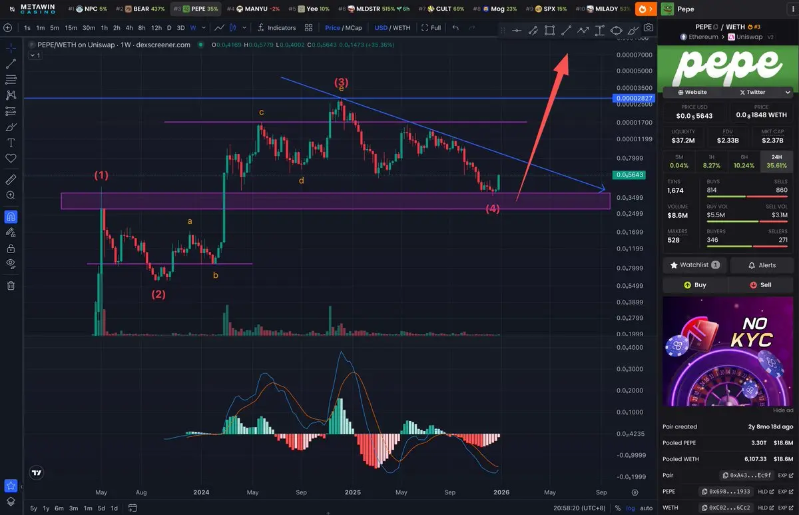This screenshot has width=799, height=515.
Task: Switch chart quote to WETH
Action: (402, 28)
